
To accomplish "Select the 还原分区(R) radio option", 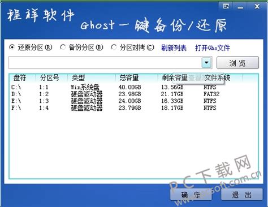I will (x=31, y=48).
